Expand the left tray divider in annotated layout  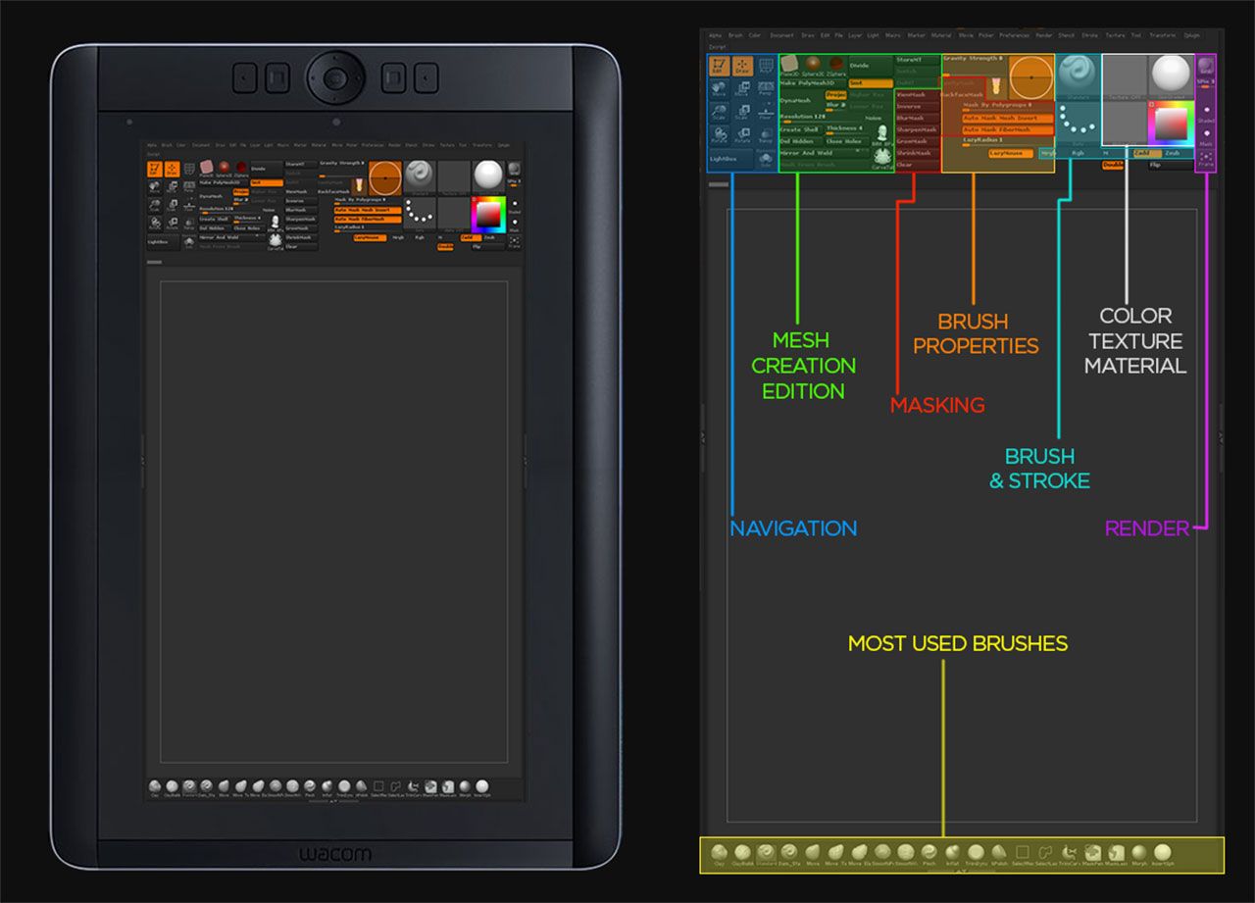pyautogui.click(x=703, y=437)
